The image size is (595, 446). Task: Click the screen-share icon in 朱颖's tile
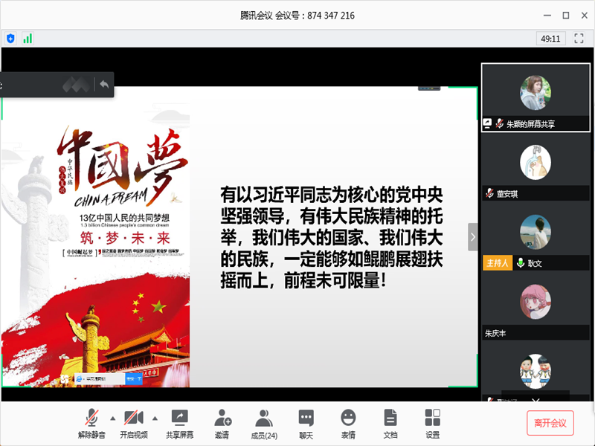click(487, 123)
